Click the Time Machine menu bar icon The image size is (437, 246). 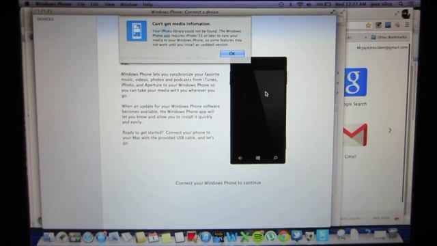[x=281, y=4]
